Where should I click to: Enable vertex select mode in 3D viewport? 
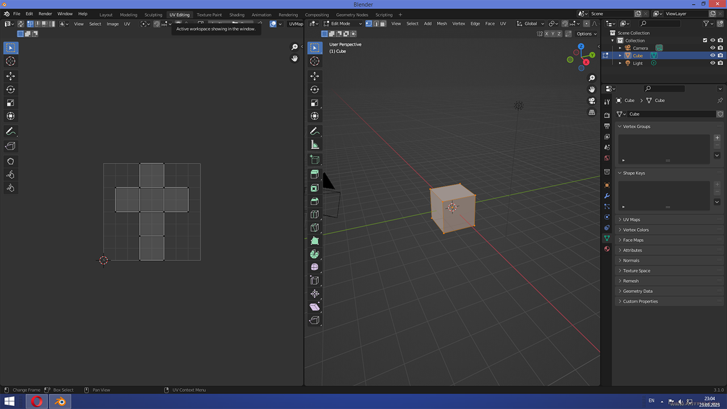tap(369, 23)
